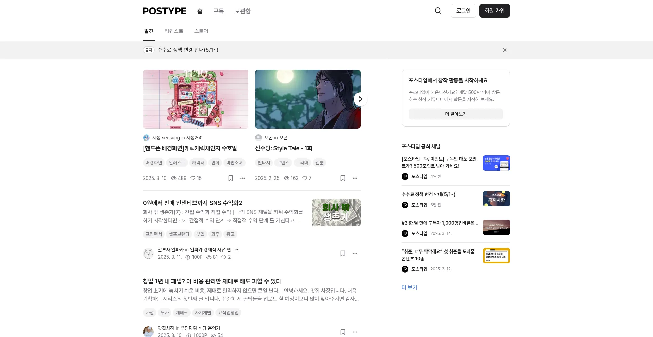This screenshot has width=653, height=337.
Task: Open the pink 캐릭캐릭체인지 wallpaper thumbnail
Action: [196, 99]
